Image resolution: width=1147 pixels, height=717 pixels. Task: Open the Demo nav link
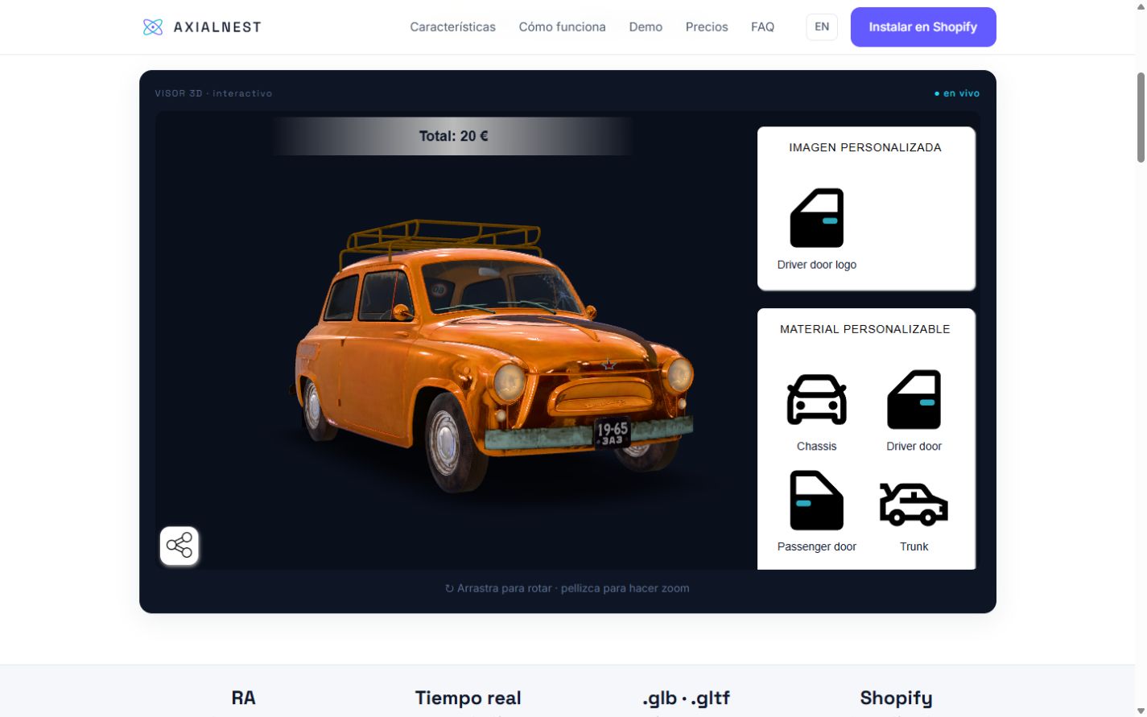tap(646, 27)
